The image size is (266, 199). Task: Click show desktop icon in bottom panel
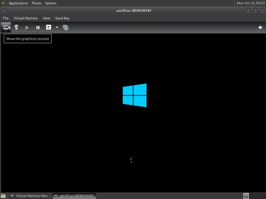coord(3,196)
